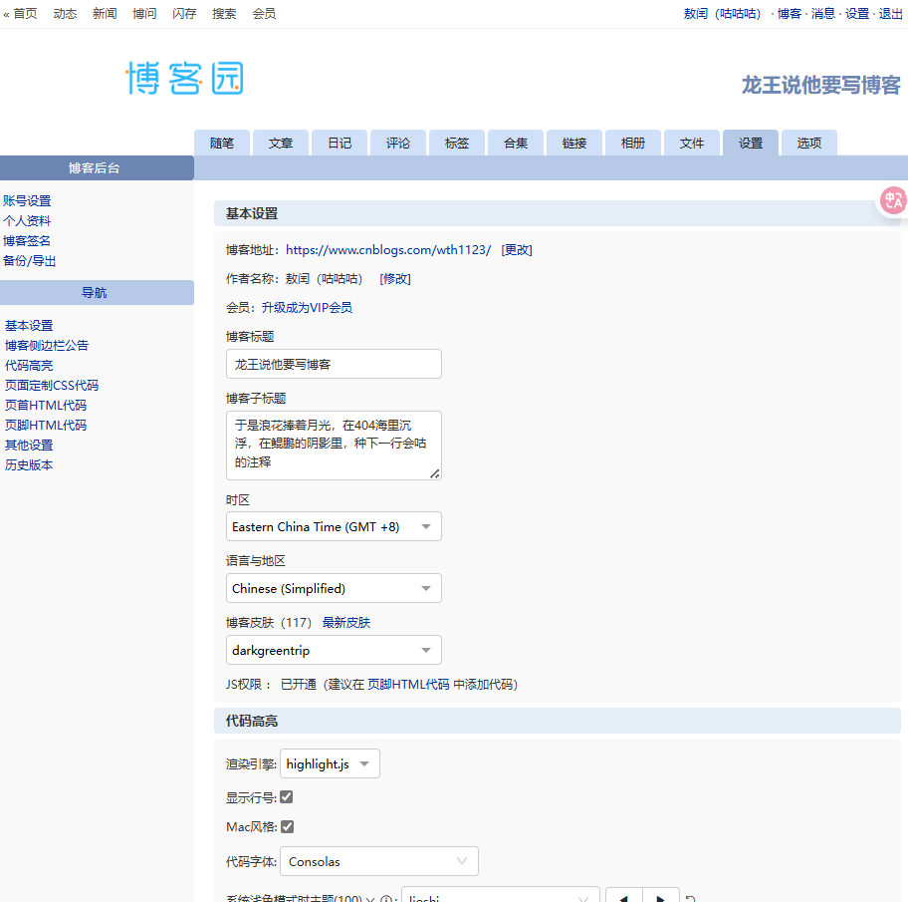Open the 博客皮肤 dropdown showing darkgreentrip

(x=334, y=650)
